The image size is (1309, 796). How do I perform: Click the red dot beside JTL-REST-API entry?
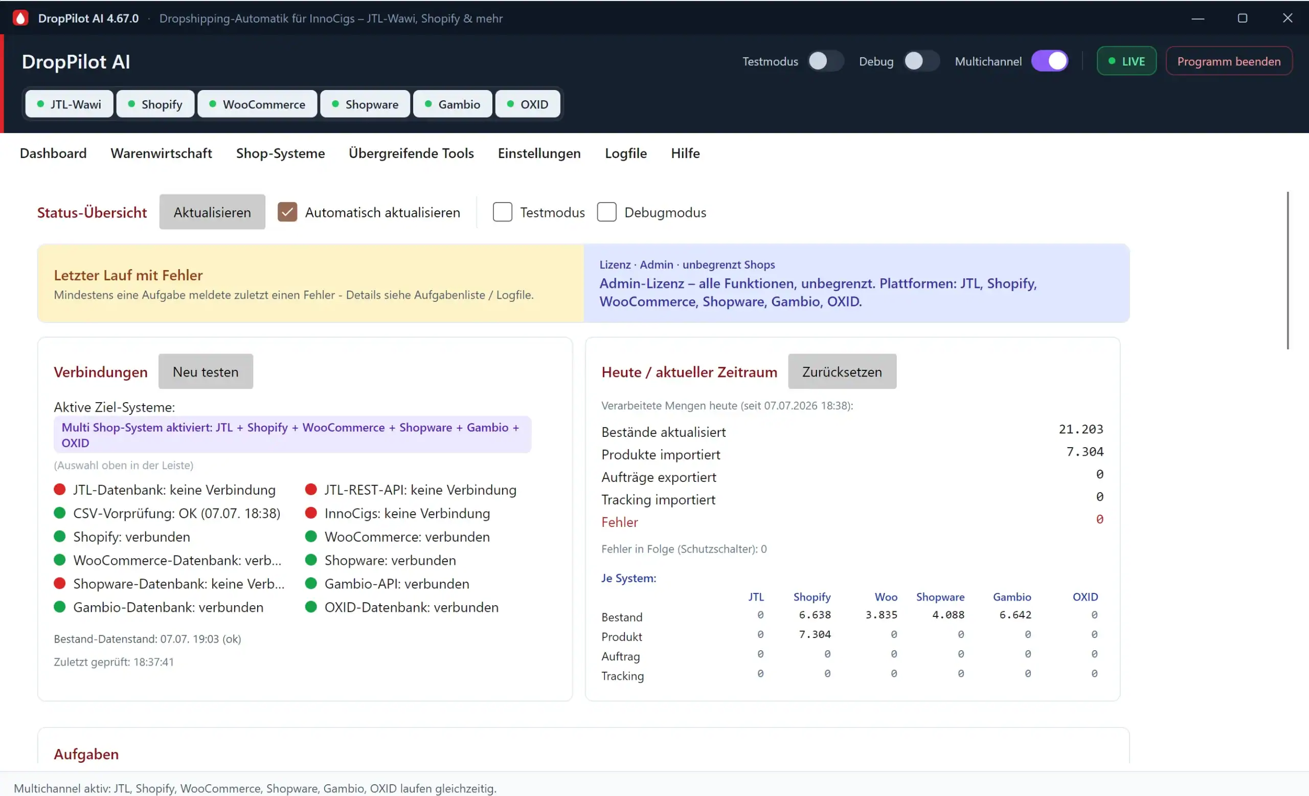311,490
